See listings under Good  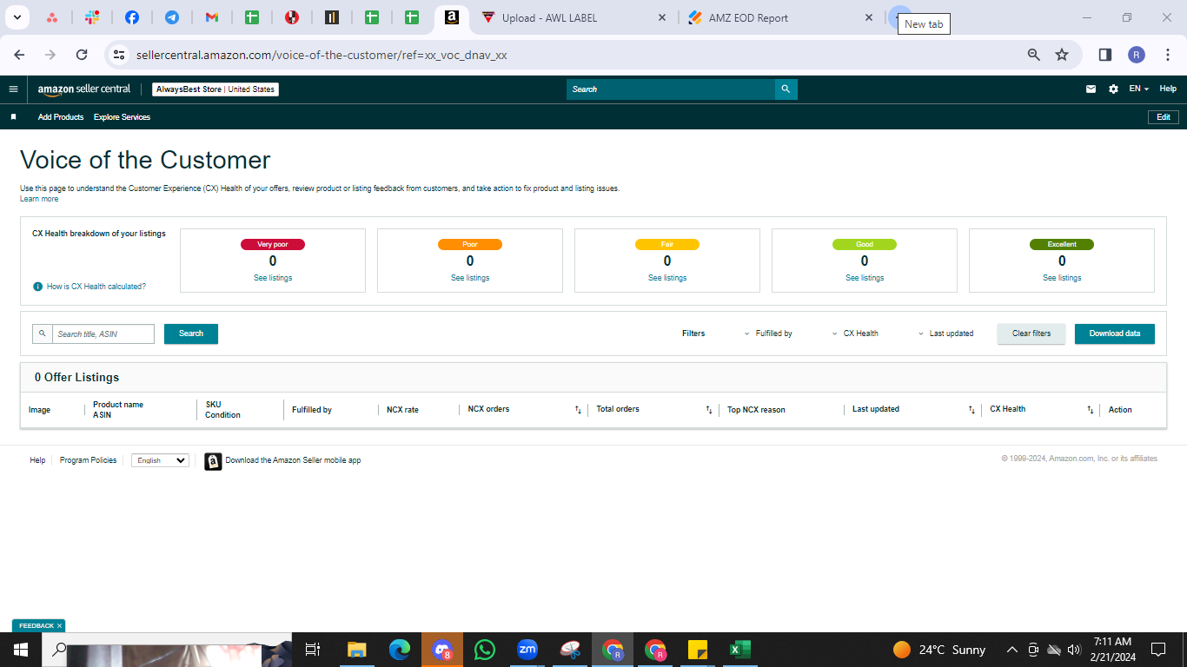click(865, 278)
